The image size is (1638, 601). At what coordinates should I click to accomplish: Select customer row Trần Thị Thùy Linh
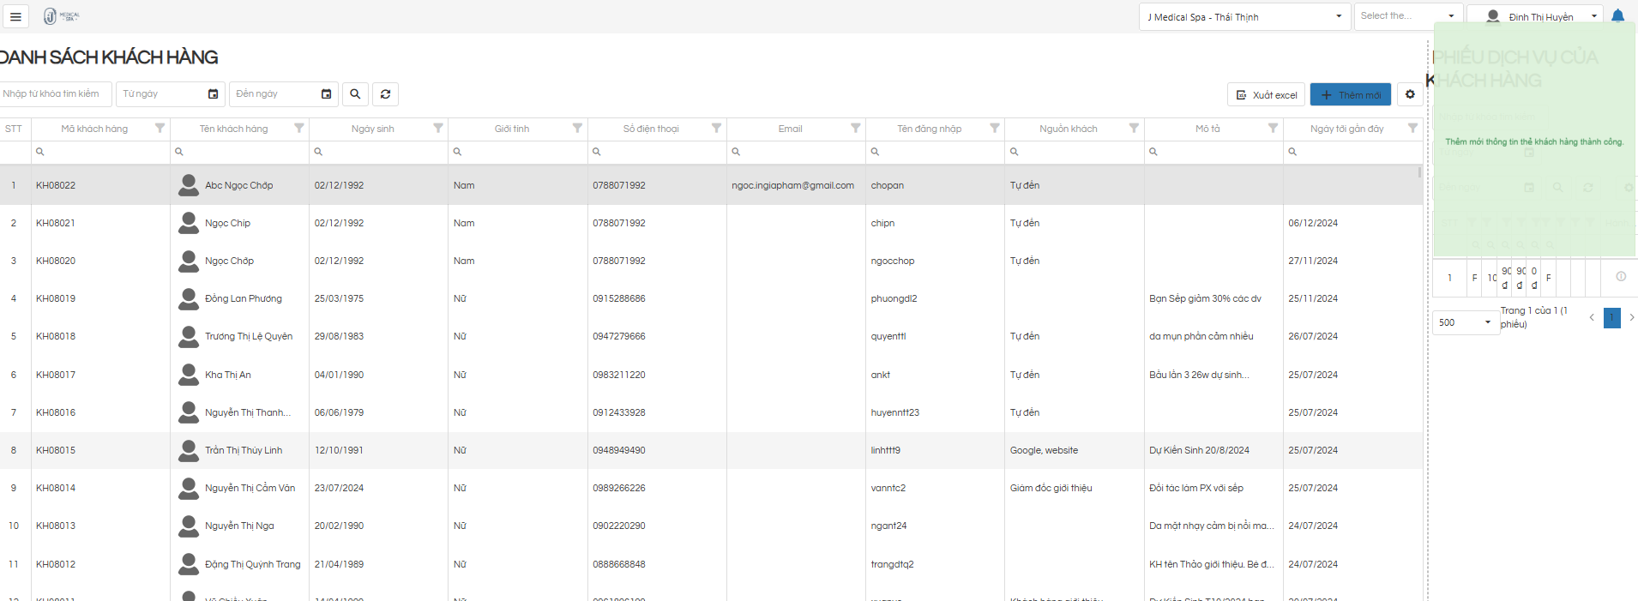click(x=244, y=450)
